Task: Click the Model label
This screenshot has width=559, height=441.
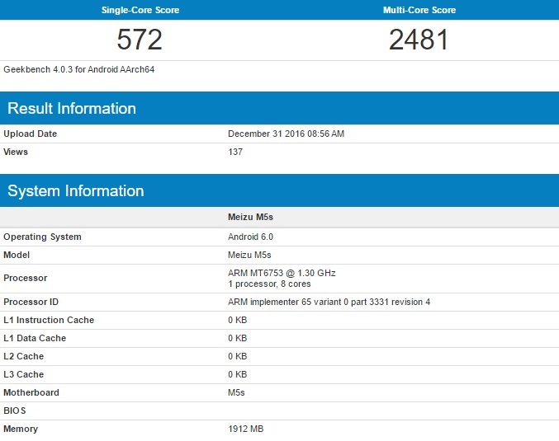Action: [17, 256]
